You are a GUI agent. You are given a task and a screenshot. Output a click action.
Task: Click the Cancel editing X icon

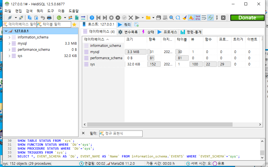[131, 18]
